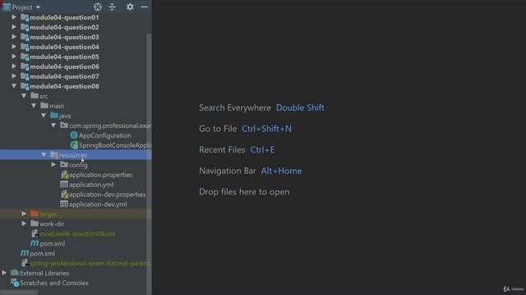The height and width of the screenshot is (295, 526).
Task: Click application.yml file icon
Action: click(x=64, y=184)
